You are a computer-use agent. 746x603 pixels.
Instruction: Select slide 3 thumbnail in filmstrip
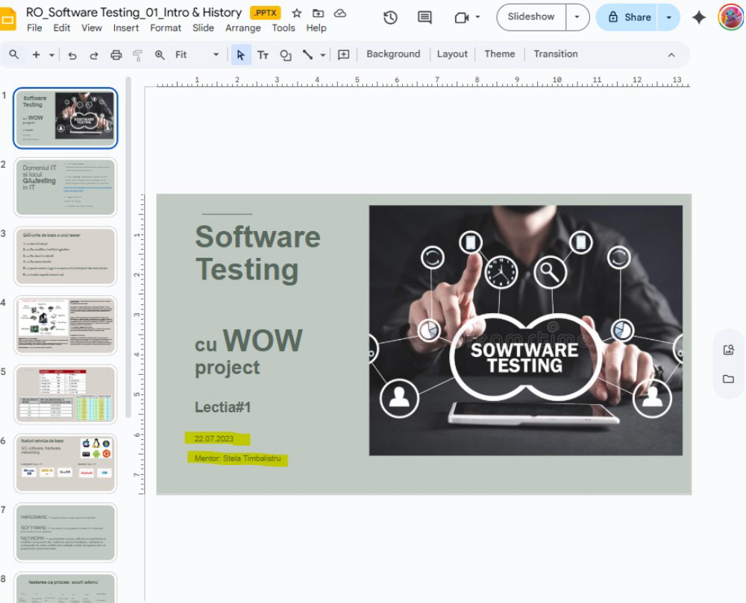pos(66,256)
